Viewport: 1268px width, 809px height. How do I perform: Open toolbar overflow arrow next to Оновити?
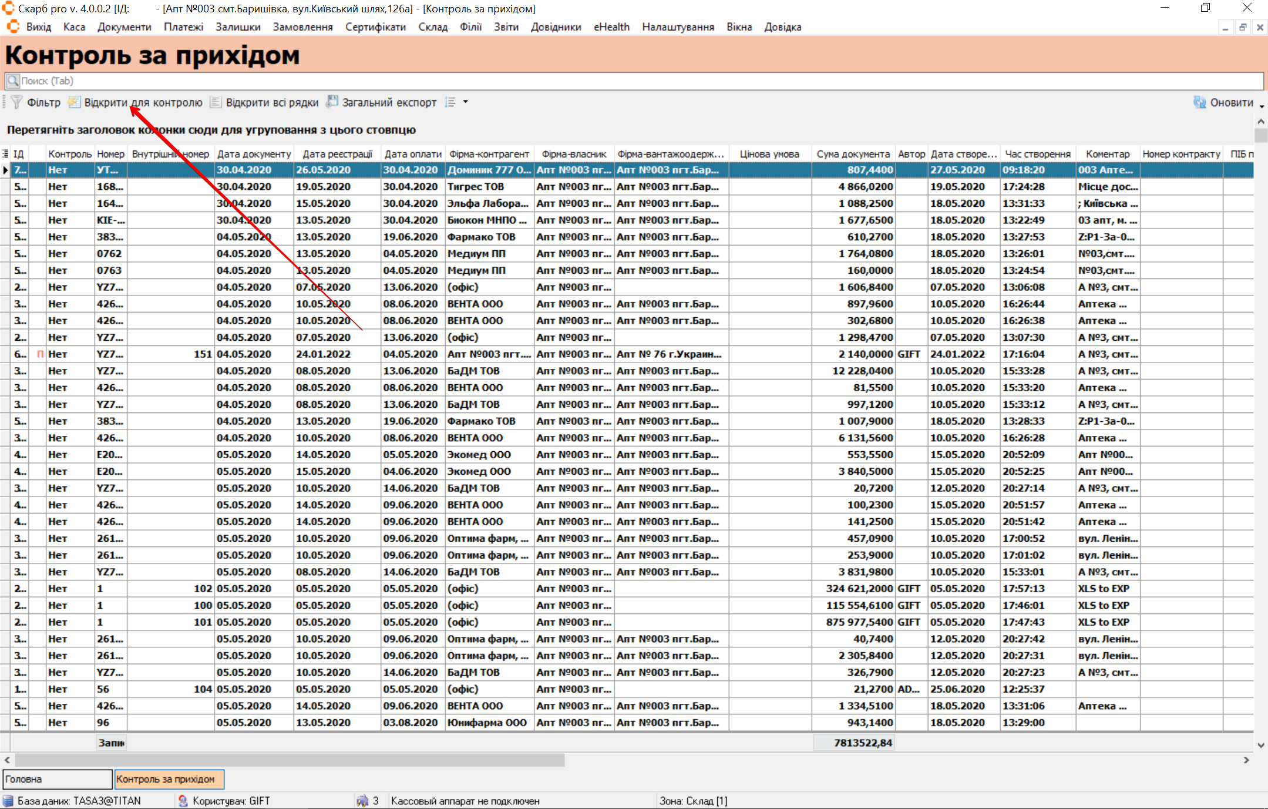(x=1262, y=106)
